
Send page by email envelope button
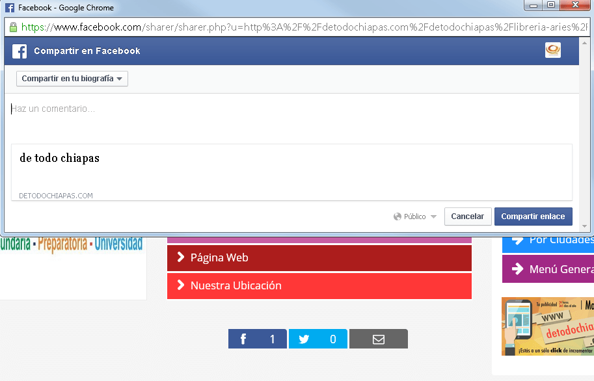[379, 339]
